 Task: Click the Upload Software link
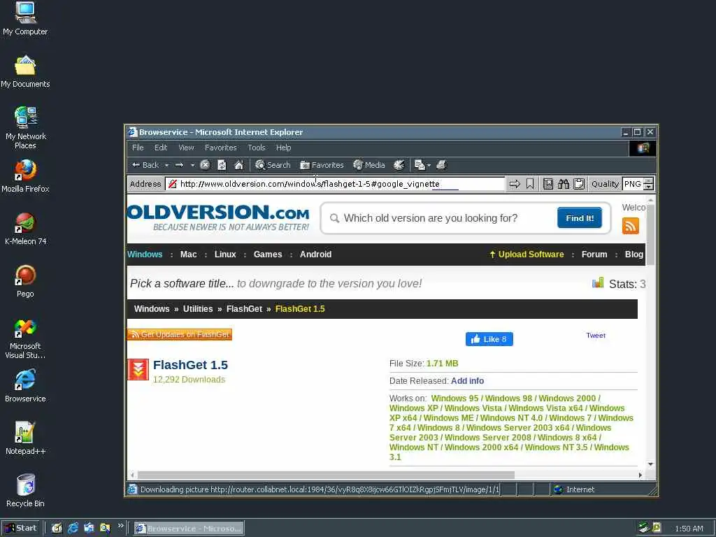(x=527, y=255)
